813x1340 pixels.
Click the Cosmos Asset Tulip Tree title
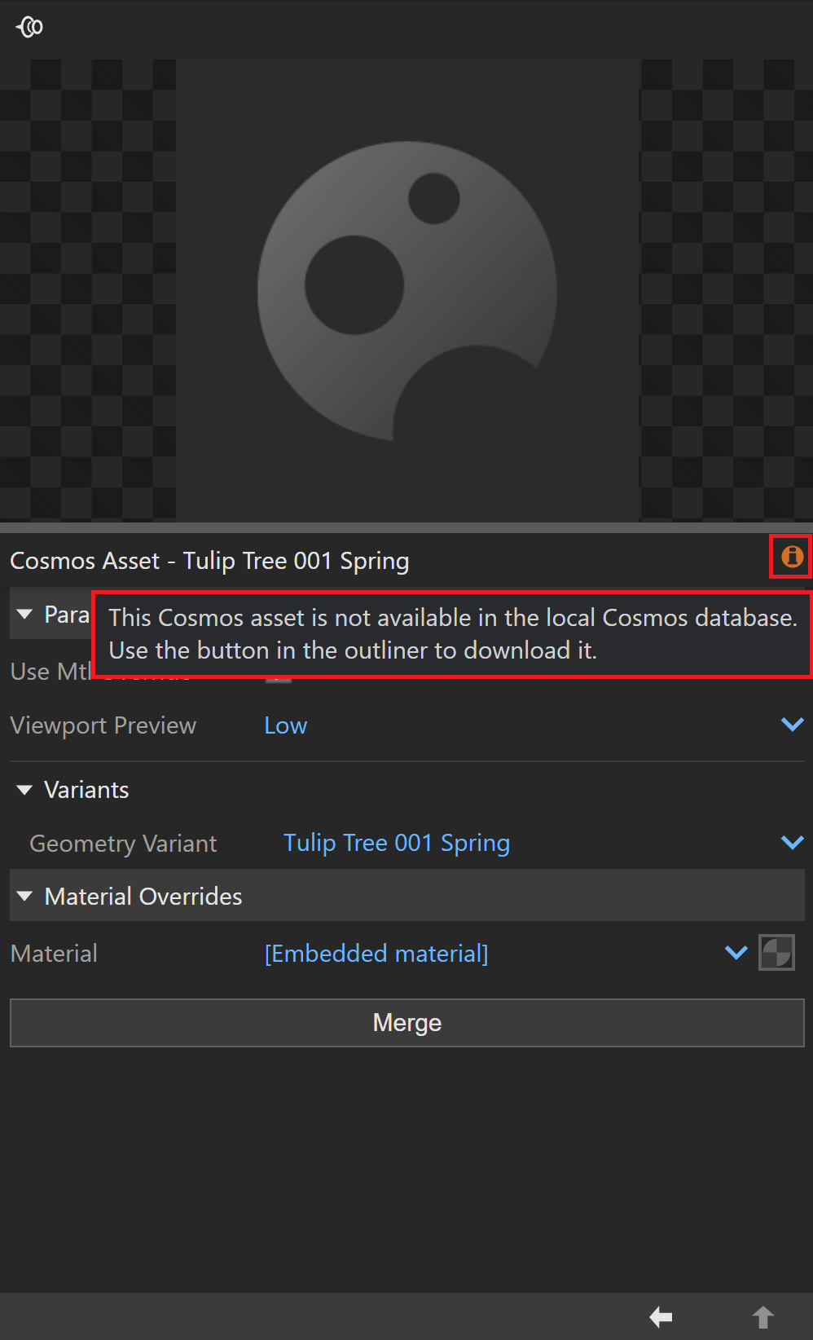pos(209,561)
